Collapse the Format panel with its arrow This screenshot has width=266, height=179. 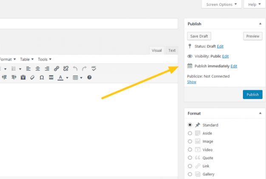pos(260,113)
